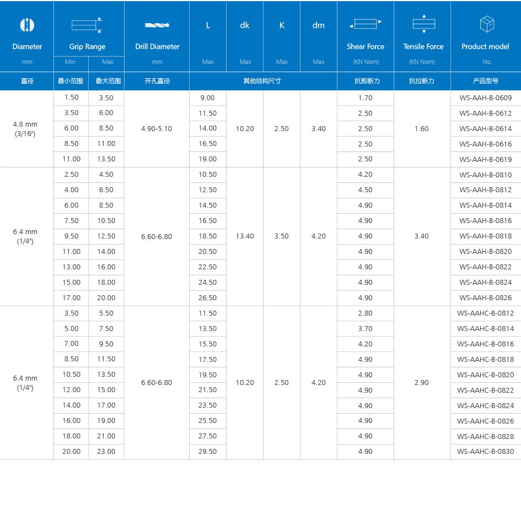
Task: Select the 4.8 mm (3/16") diameter cell
Action: pos(25,129)
